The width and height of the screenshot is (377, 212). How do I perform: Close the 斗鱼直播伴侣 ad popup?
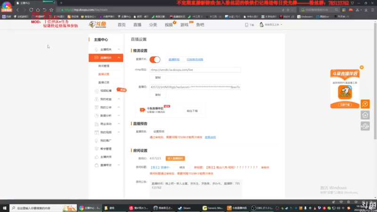[x=361, y=67]
